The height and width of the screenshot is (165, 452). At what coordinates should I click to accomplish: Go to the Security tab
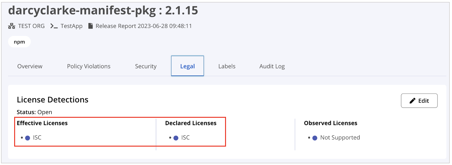146,66
